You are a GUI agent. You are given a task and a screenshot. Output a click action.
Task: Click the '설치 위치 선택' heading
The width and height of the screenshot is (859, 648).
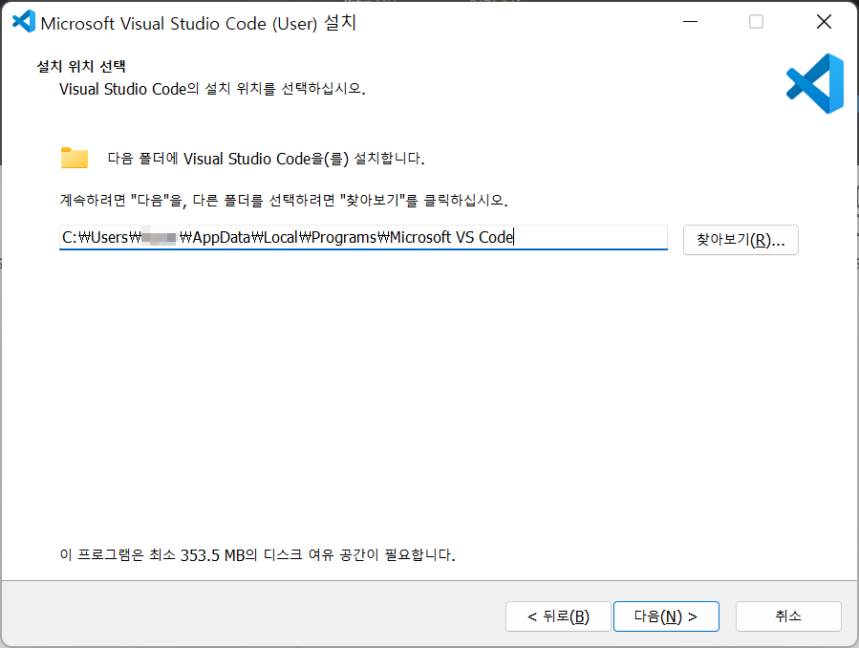tap(81, 66)
